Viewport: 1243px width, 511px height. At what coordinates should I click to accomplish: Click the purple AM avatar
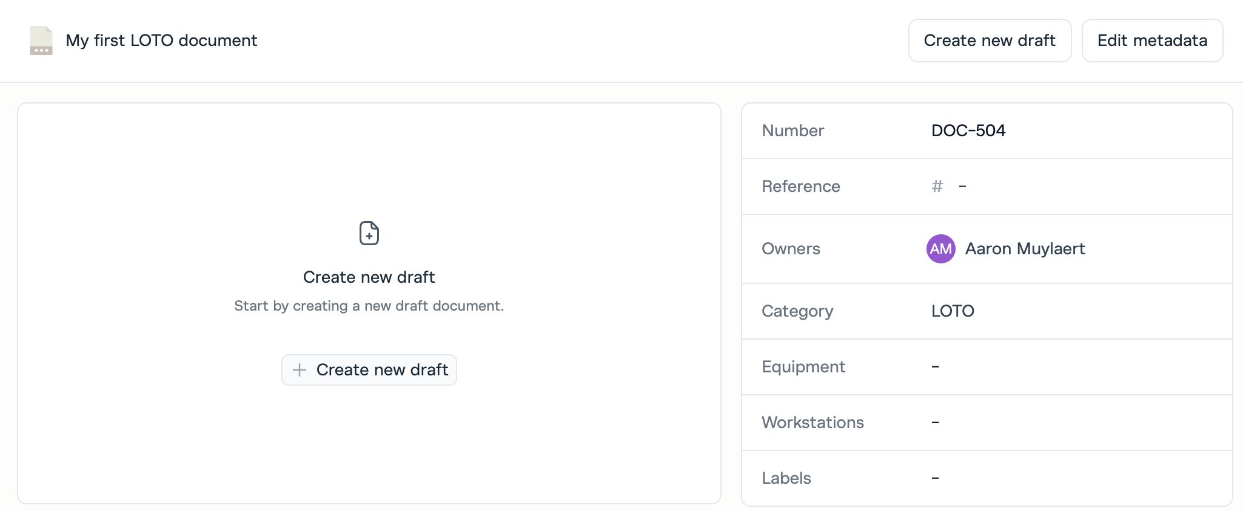940,249
